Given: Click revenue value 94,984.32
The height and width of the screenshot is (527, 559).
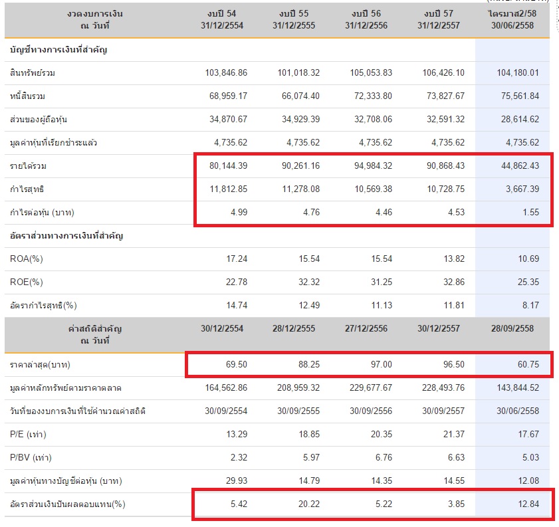Looking at the screenshot, I should click(373, 165).
